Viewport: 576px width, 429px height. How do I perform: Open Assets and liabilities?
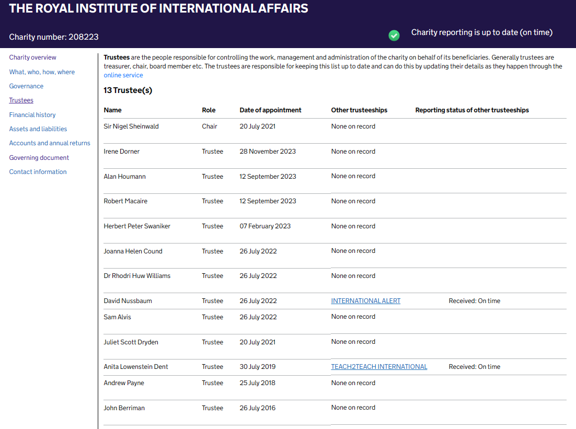(38, 129)
